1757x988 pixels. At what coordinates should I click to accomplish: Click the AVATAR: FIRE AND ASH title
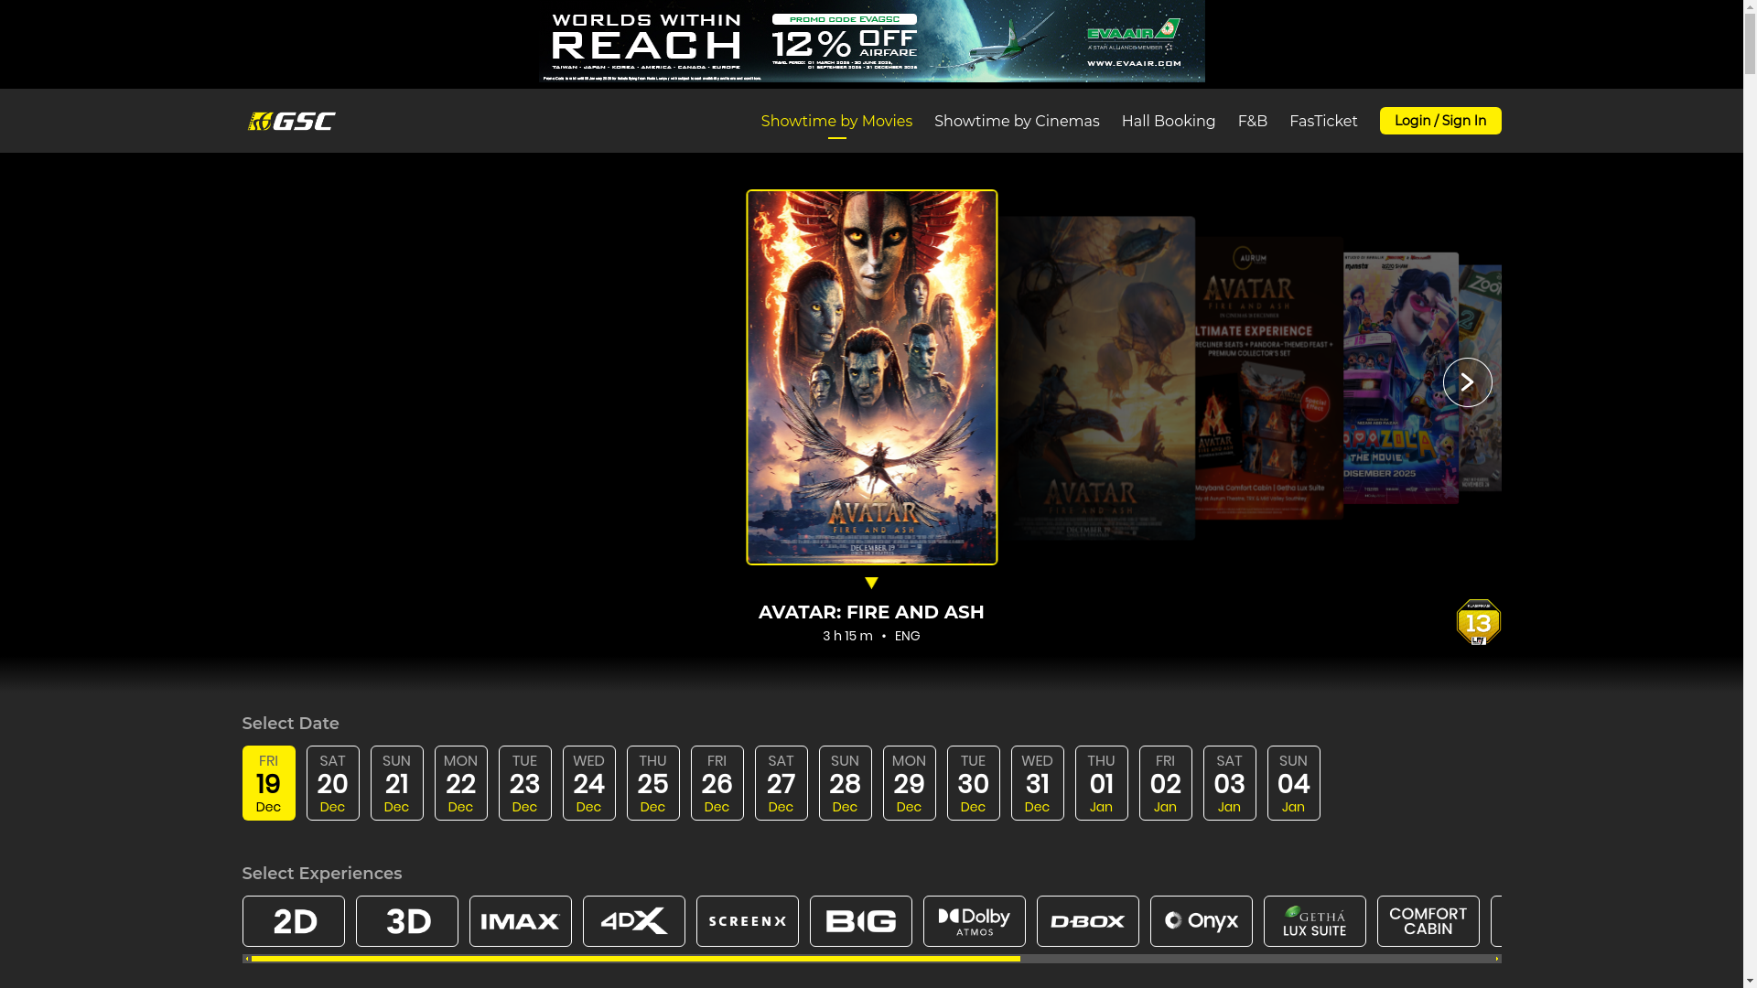click(x=871, y=612)
